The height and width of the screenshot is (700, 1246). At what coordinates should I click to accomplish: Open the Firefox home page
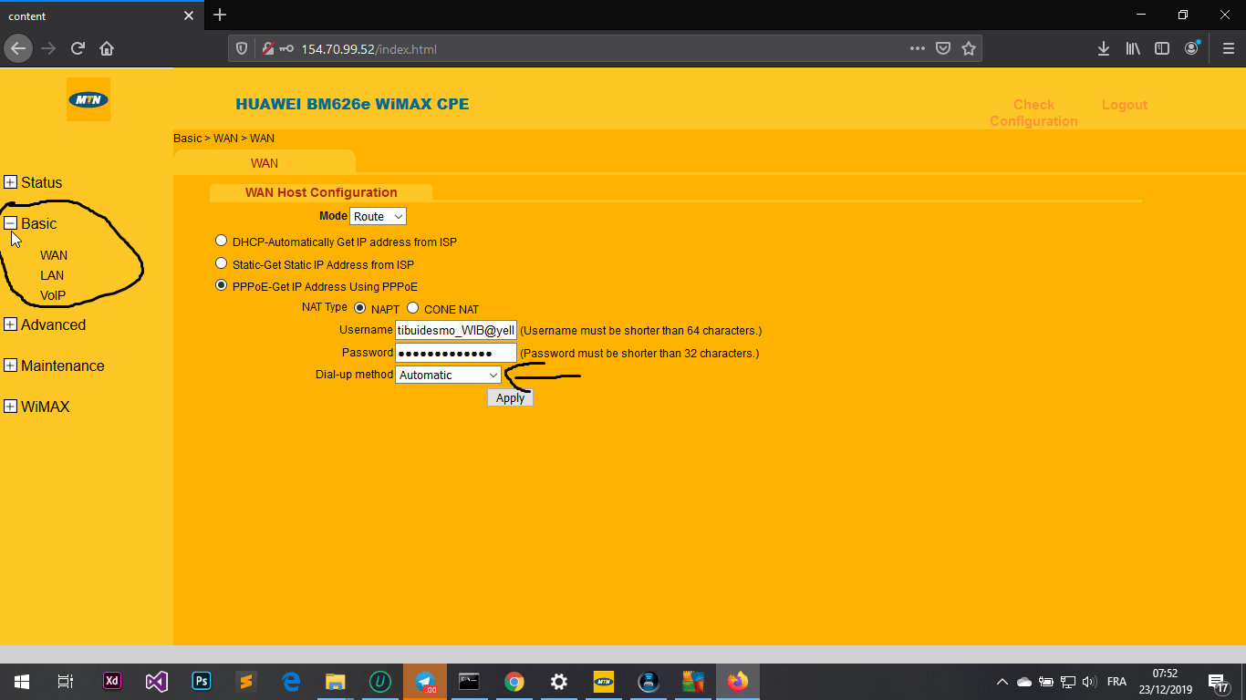(107, 48)
